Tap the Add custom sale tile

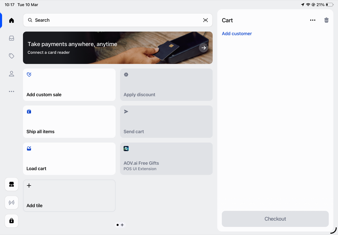(69, 85)
